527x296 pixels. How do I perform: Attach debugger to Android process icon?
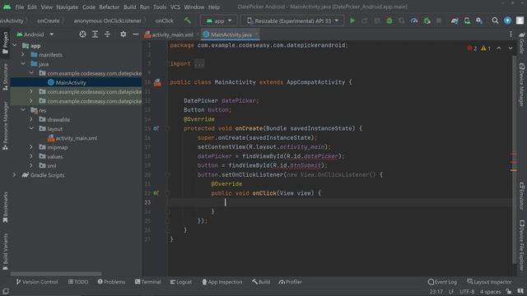click(427, 21)
